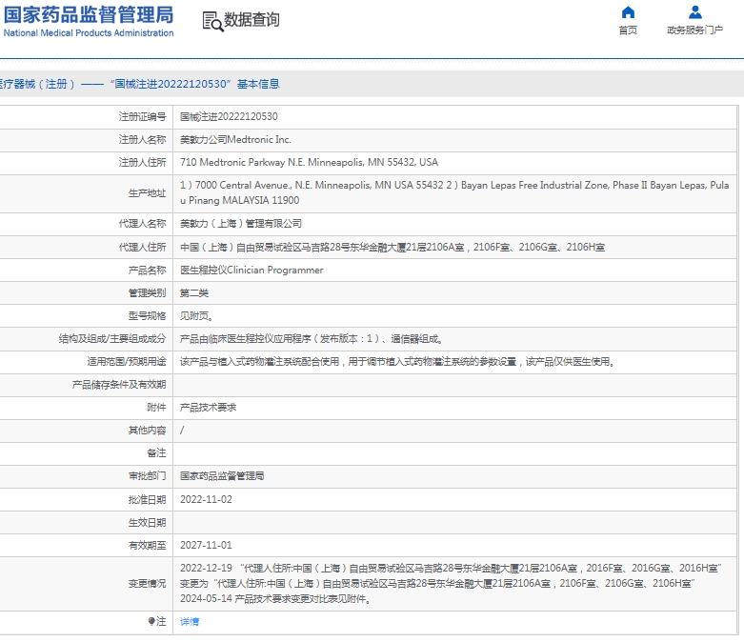Click the 适用范围/预期用途 label

pos(127,362)
